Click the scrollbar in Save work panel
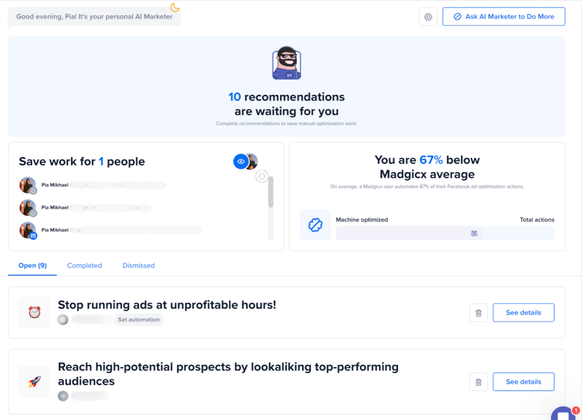Viewport: 582px width, 420px height. click(271, 192)
